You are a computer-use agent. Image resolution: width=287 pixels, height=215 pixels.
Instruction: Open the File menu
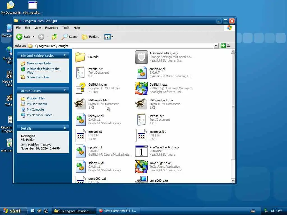(18, 28)
